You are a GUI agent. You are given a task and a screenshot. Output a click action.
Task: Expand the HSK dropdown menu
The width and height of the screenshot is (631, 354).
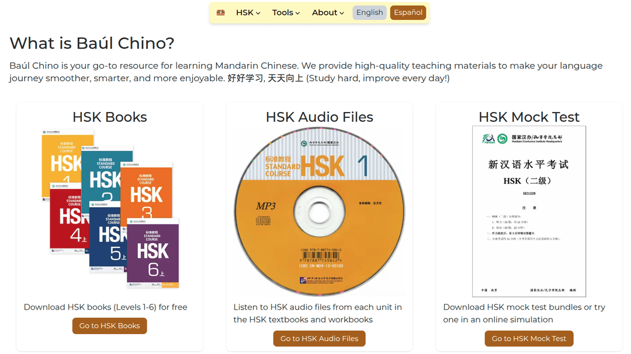tap(248, 13)
